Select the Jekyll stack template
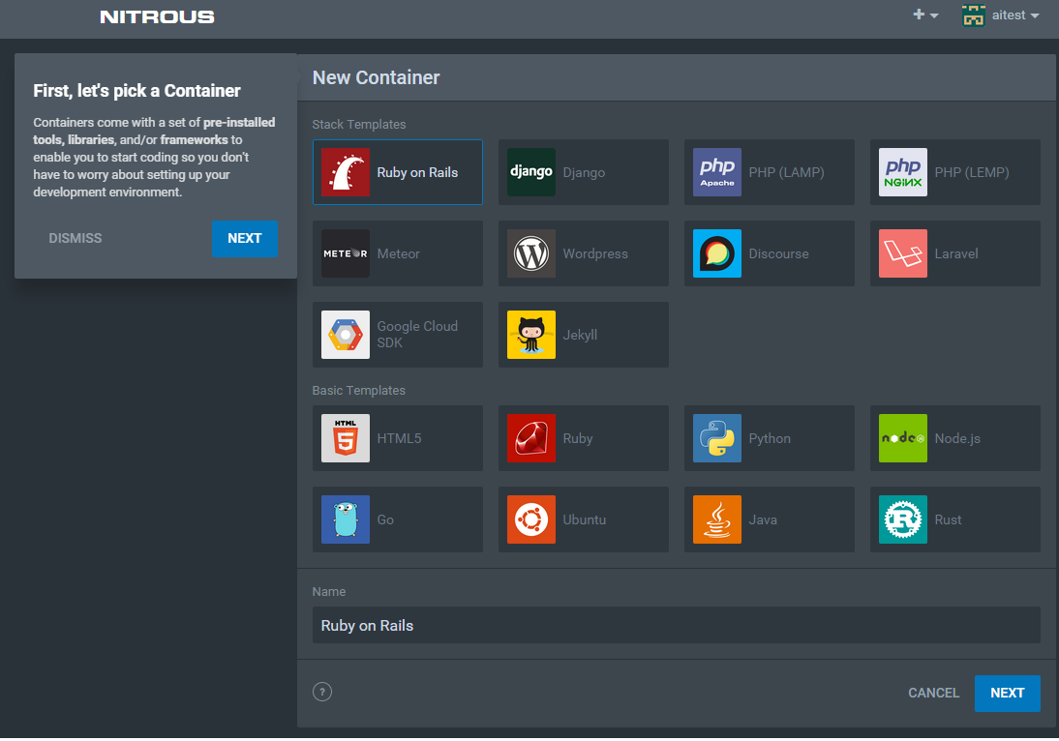The height and width of the screenshot is (741, 1059). (583, 335)
